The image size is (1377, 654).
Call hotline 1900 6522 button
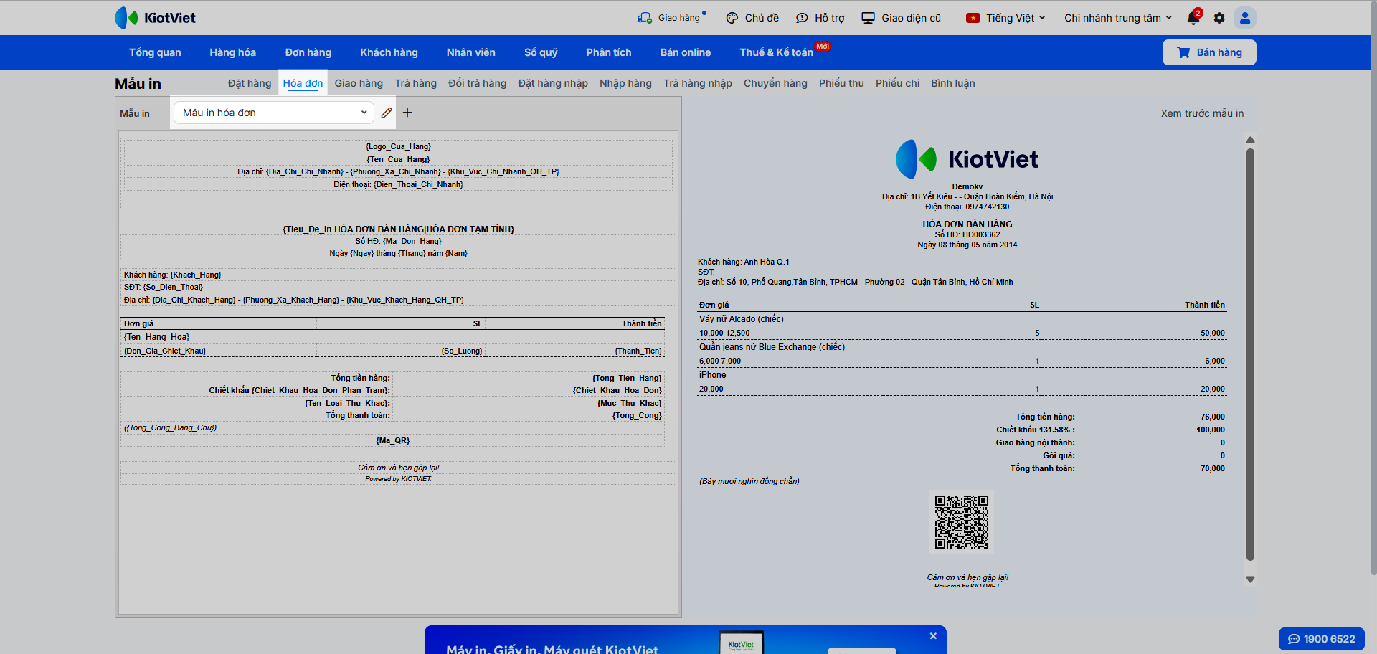click(x=1321, y=639)
